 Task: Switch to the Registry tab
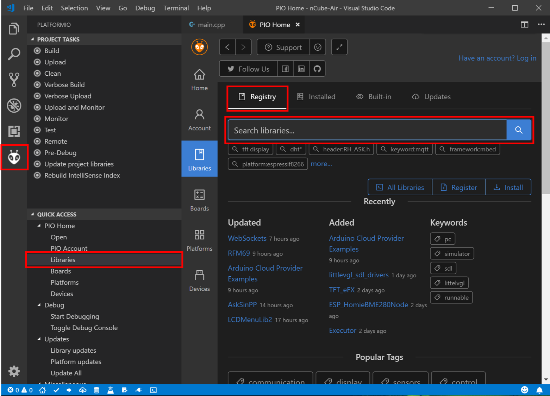tap(257, 97)
